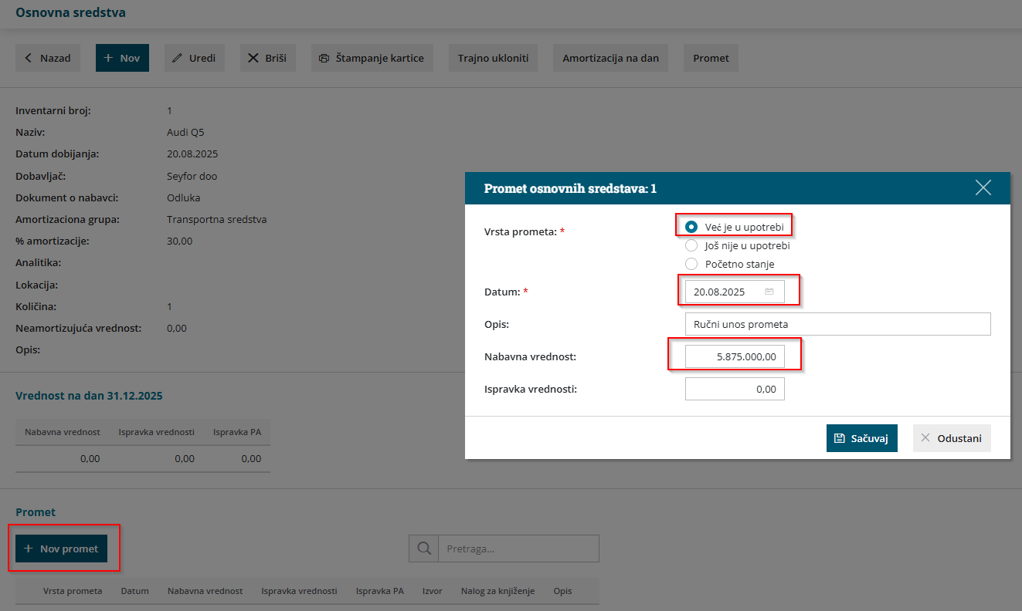This screenshot has height=611, width=1022.
Task: Sort by the Nabavna vrednost header in Promet table
Action: coord(205,591)
